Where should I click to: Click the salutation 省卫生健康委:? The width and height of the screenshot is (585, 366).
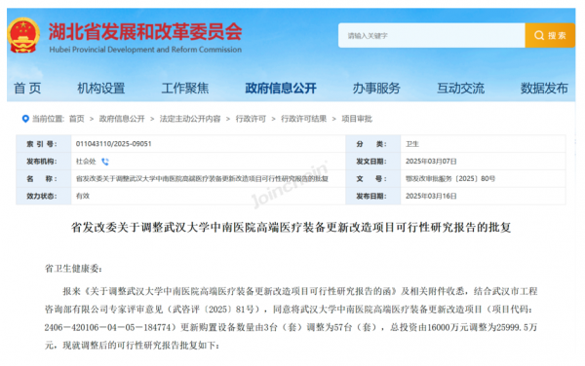click(73, 269)
